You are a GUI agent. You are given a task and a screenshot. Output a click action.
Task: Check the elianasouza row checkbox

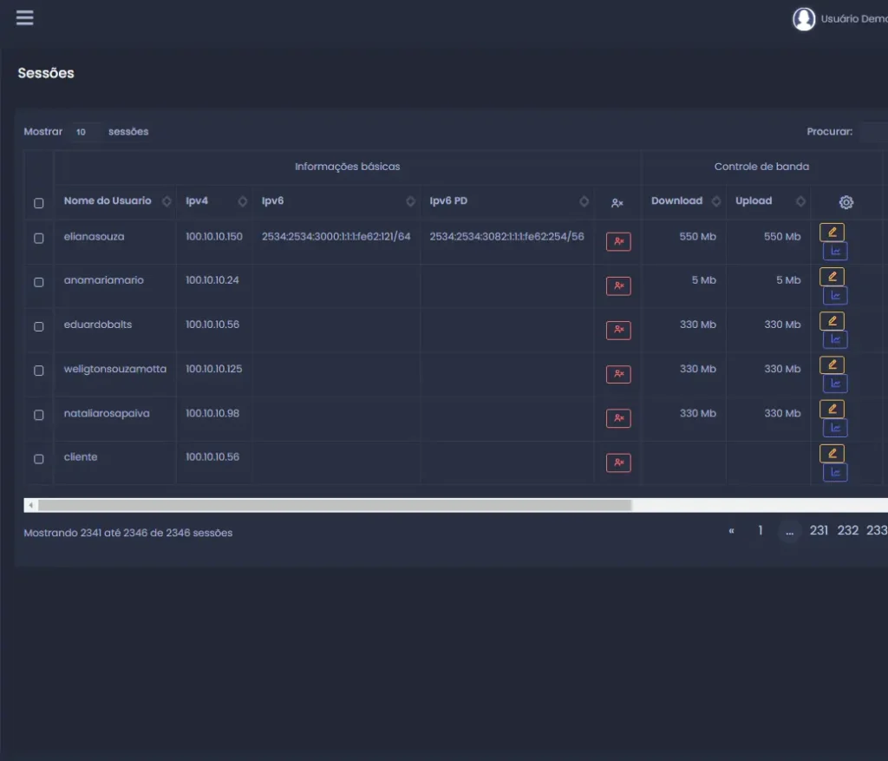pos(38,238)
